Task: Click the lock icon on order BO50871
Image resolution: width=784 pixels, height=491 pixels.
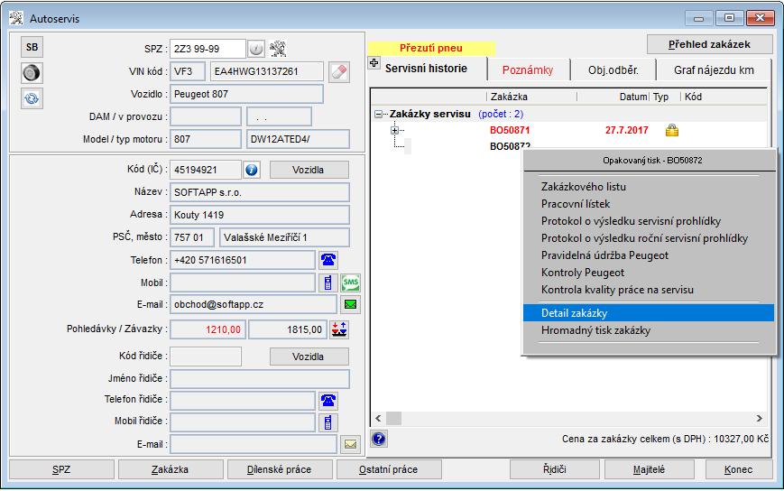Action: coord(672,131)
